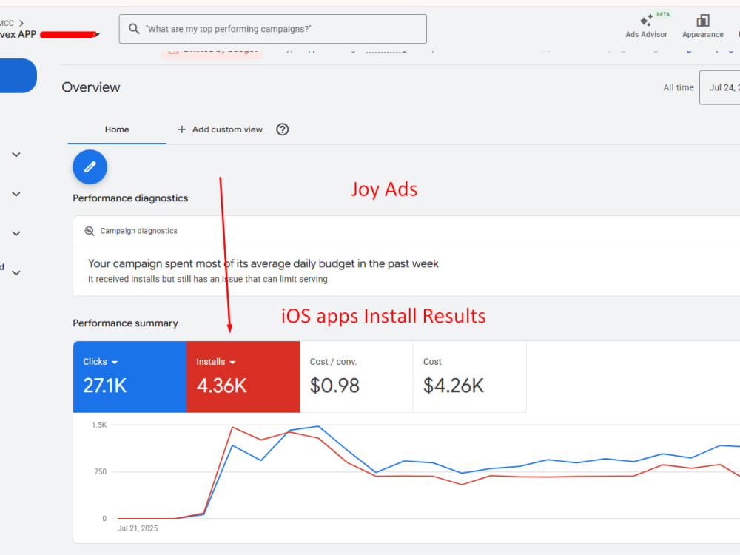The width and height of the screenshot is (740, 555).
Task: Click the MCC breadcrumb arrow
Action: (21, 23)
